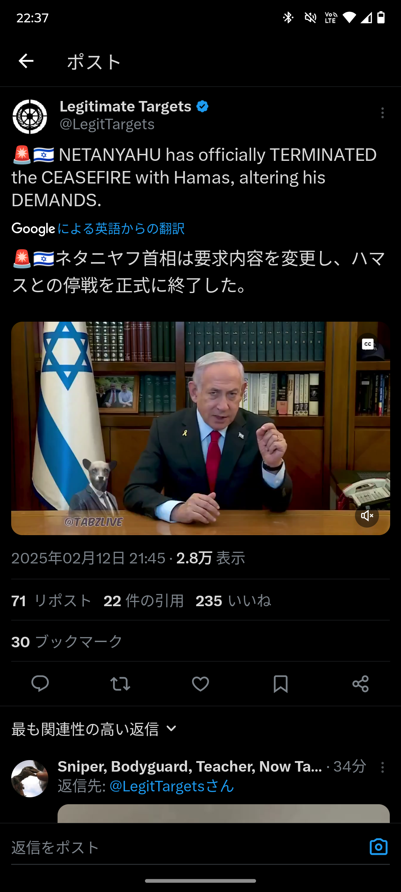Play the Netanyahu video thumbnail
This screenshot has height=892, width=401.
[x=200, y=428]
